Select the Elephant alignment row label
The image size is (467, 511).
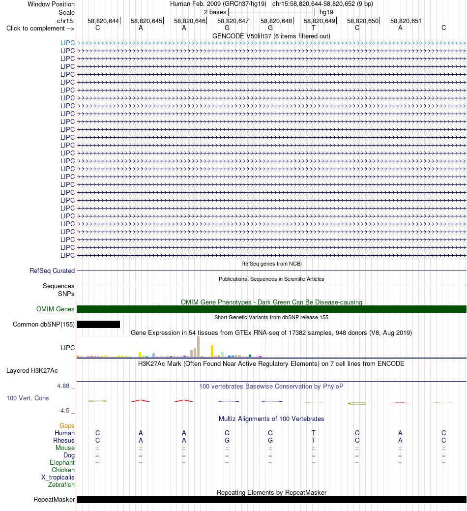62,463
